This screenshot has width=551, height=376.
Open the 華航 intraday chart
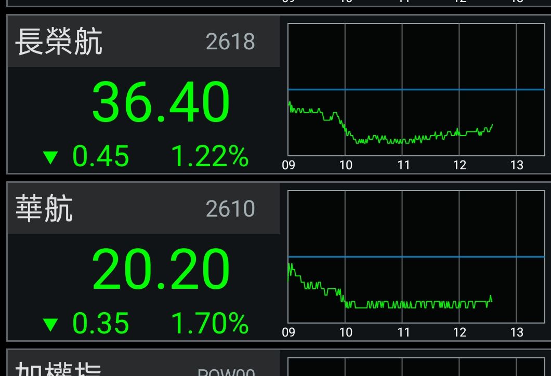(x=416, y=257)
